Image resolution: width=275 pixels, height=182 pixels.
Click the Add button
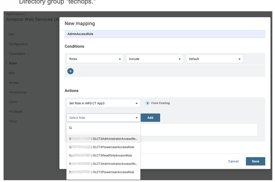150,118
